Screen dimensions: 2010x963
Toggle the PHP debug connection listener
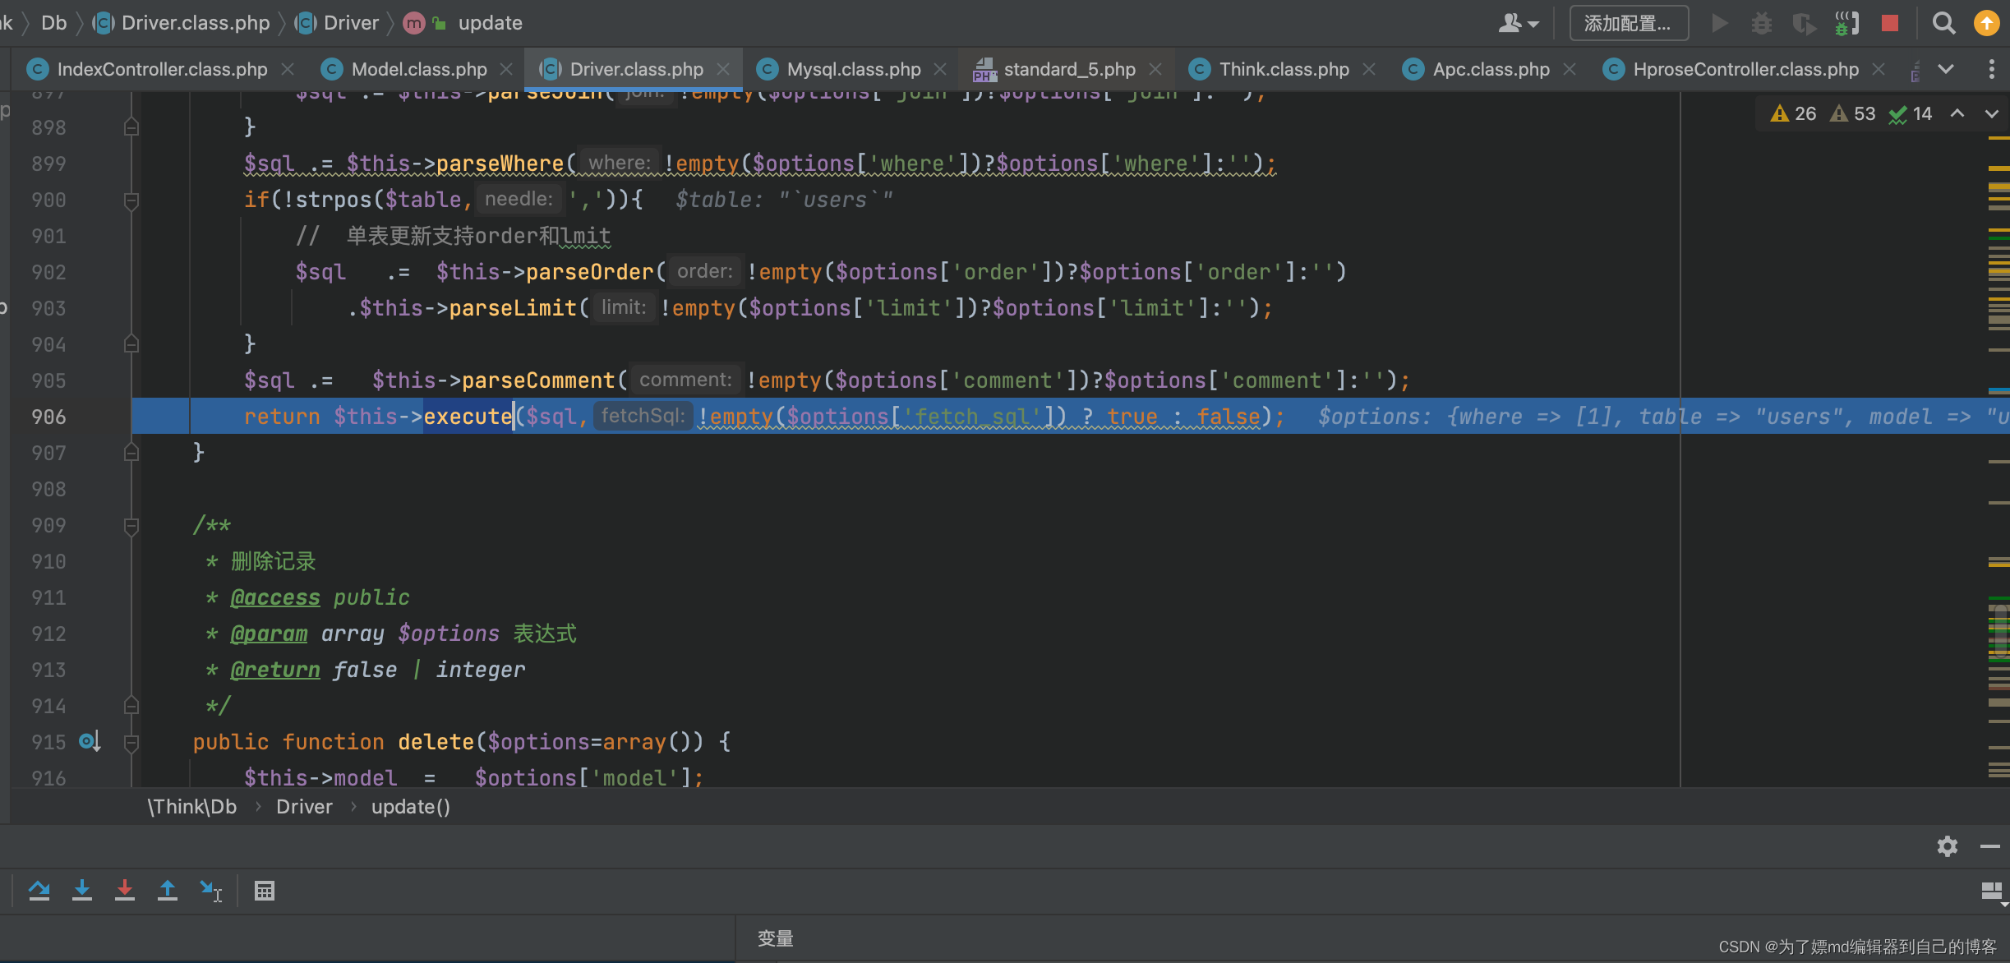pyautogui.click(x=1846, y=23)
